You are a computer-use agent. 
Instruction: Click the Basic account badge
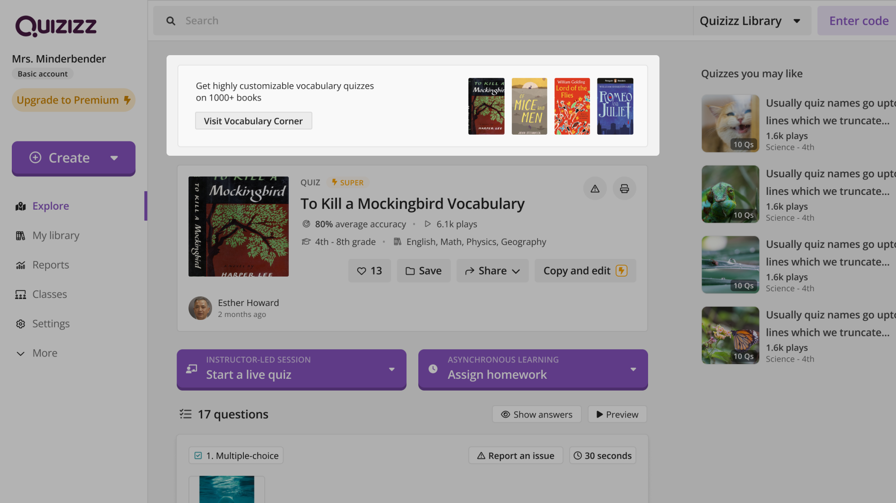coord(43,74)
